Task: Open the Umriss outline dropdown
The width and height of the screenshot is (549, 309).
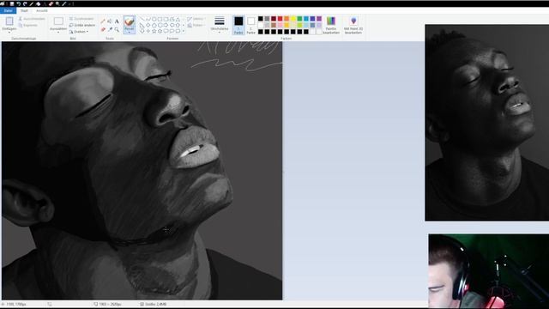Action: click(196, 19)
